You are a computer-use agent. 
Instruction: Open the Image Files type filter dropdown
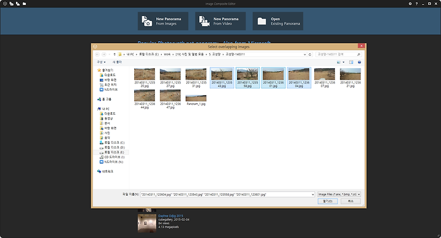pyautogui.click(x=339, y=194)
